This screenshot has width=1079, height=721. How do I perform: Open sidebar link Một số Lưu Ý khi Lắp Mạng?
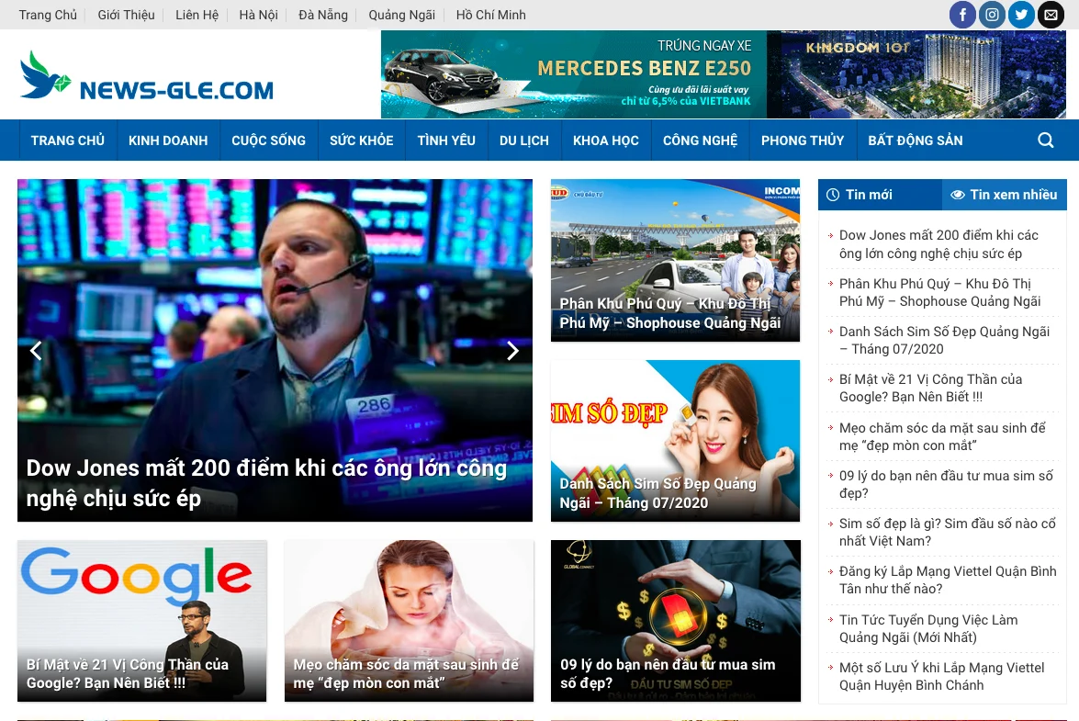point(941,676)
